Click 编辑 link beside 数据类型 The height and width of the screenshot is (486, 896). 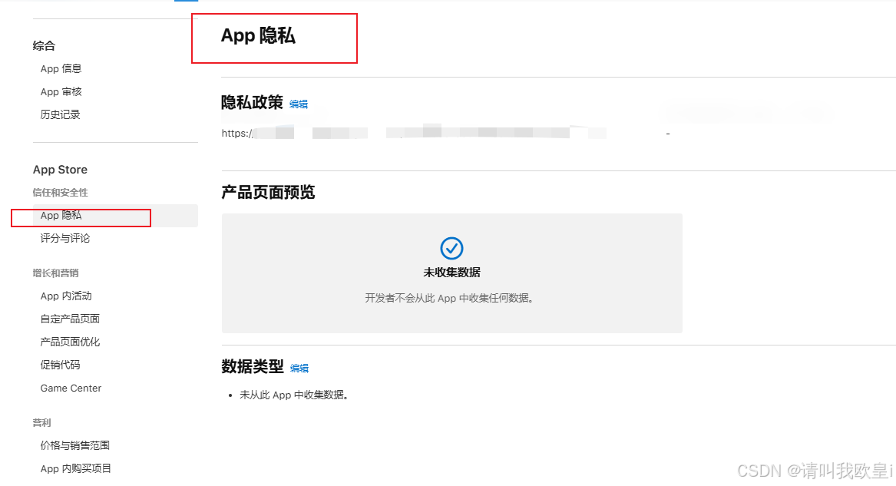299,369
